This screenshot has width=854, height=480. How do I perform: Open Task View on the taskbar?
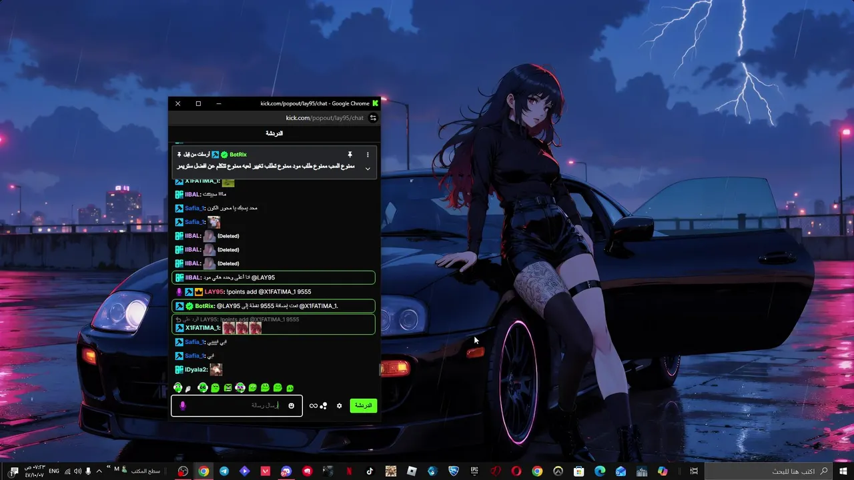click(694, 471)
